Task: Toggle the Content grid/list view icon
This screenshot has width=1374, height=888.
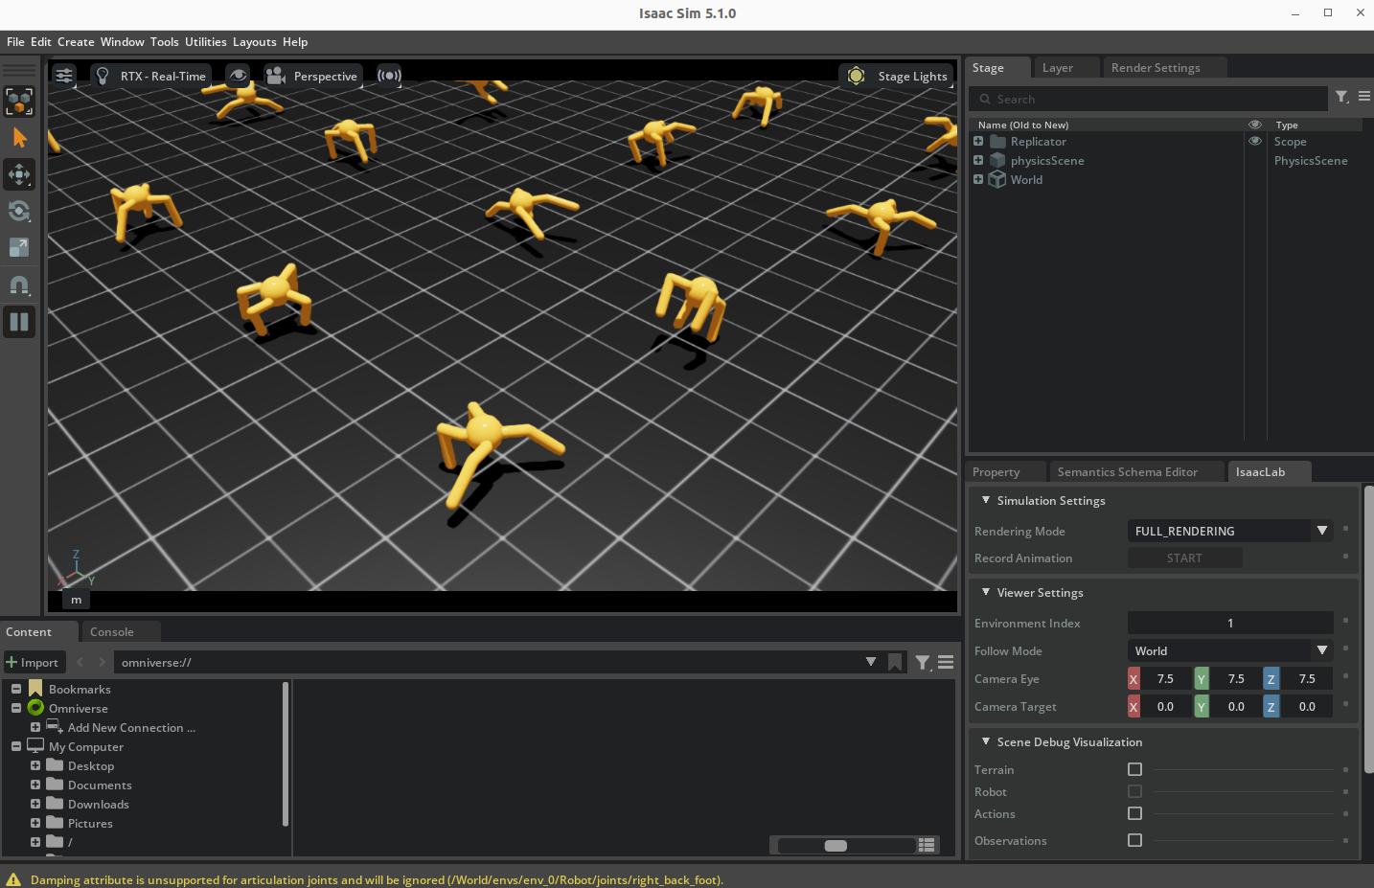Action: point(927,845)
